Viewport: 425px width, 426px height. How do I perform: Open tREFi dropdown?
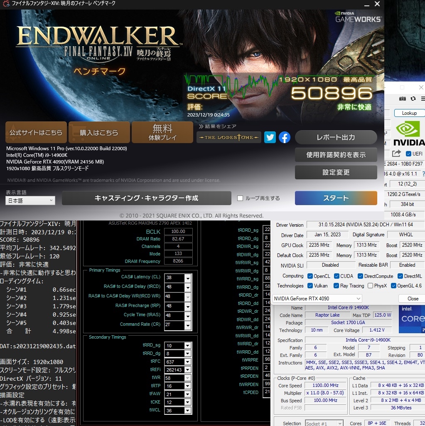pyautogui.click(x=187, y=370)
